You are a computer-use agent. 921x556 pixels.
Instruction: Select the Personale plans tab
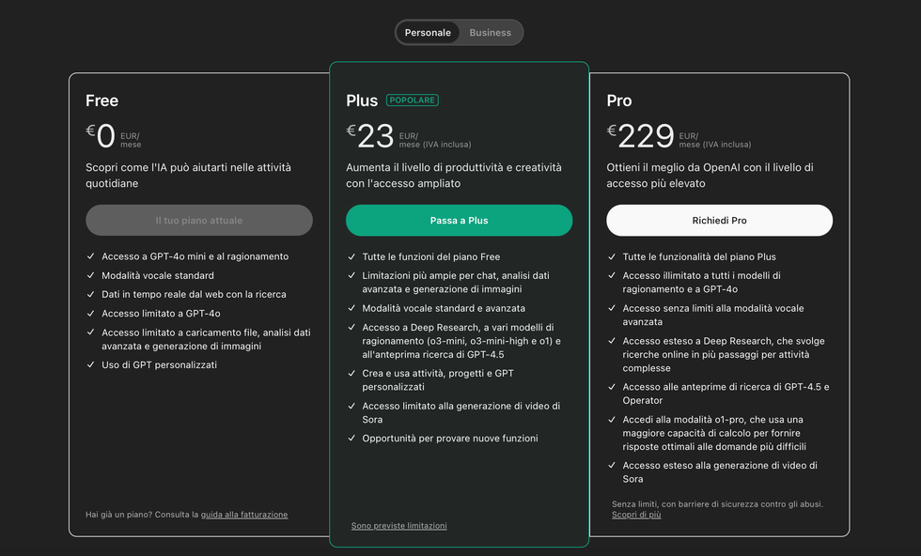428,33
